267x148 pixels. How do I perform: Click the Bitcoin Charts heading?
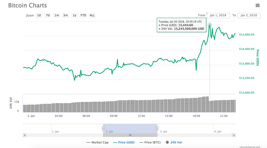click(x=27, y=5)
